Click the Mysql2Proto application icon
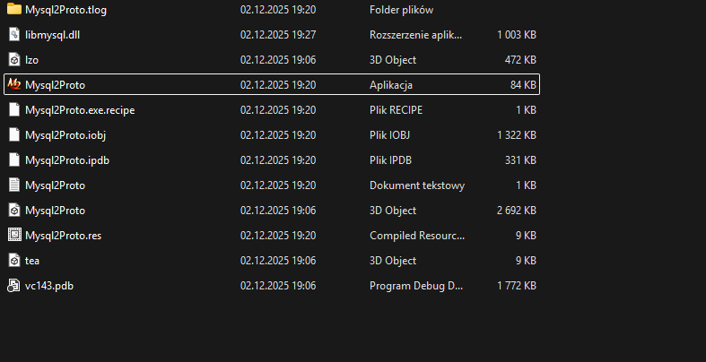Screen dimensions: 706x362 click(x=14, y=84)
